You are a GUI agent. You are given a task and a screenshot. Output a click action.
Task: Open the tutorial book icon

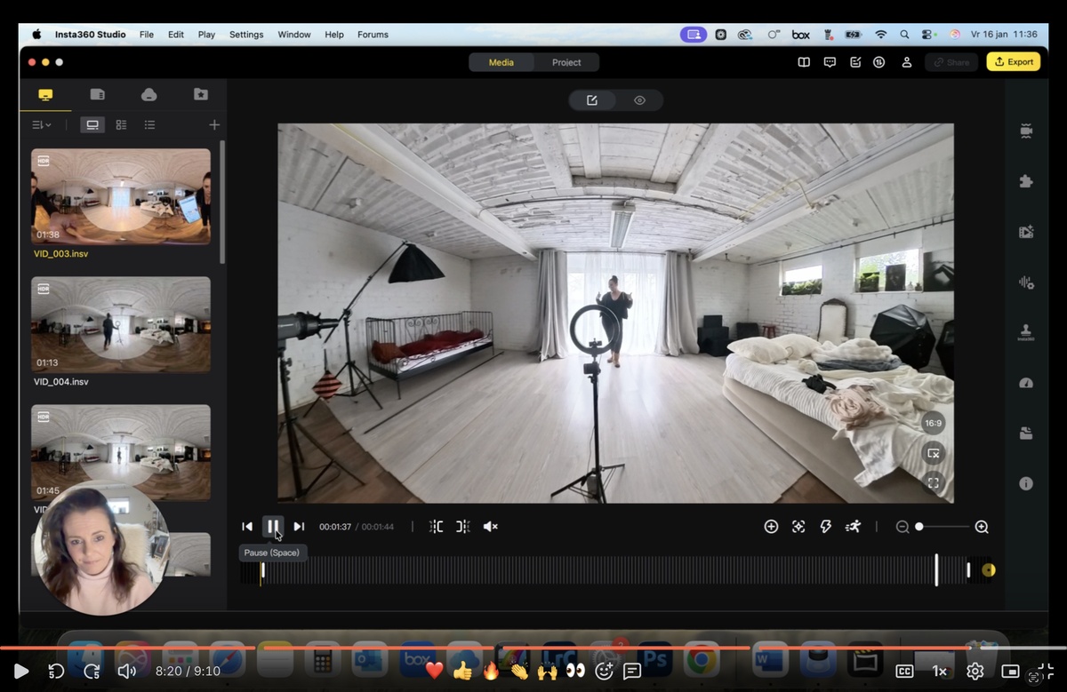point(804,62)
